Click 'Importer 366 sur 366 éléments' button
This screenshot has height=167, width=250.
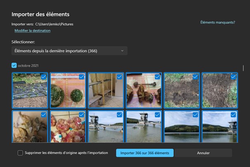pyautogui.click(x=145, y=153)
